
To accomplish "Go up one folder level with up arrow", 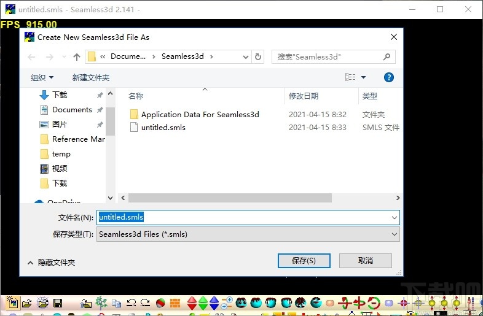I will (77, 57).
